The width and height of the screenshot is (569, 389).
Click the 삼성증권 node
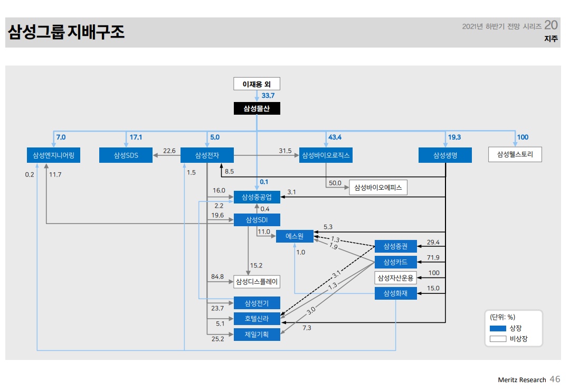point(395,246)
